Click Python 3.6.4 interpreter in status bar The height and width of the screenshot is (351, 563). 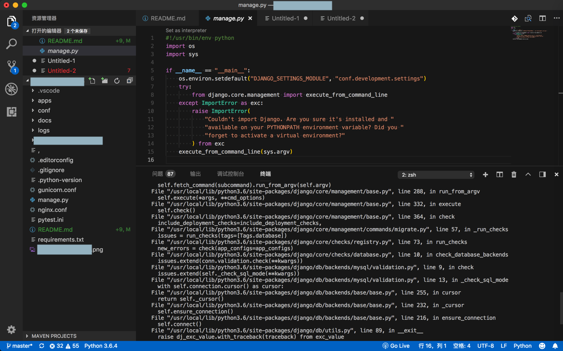click(101, 346)
